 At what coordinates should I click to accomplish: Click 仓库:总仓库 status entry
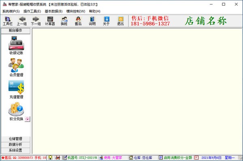point(143,158)
